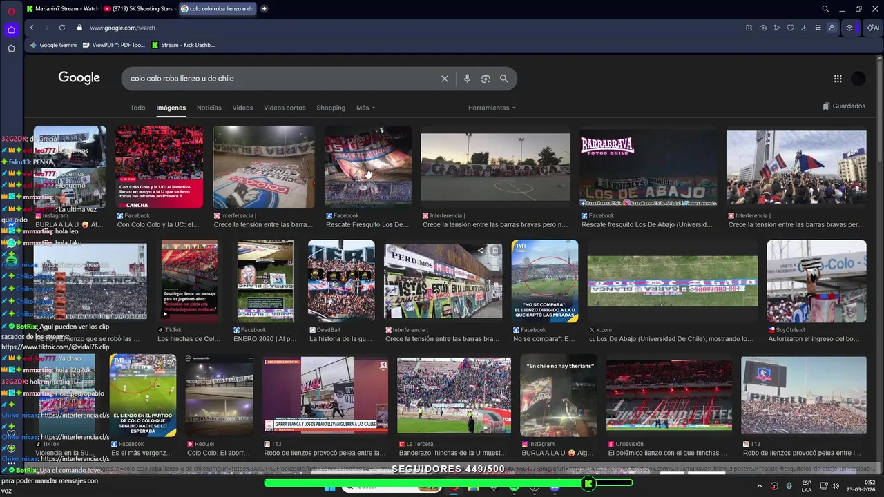Image resolution: width=884 pixels, height=497 pixels.
Task: Open the T13 'Garra Blanca y Los de Abajo' thumbnail
Action: pyautogui.click(x=325, y=397)
